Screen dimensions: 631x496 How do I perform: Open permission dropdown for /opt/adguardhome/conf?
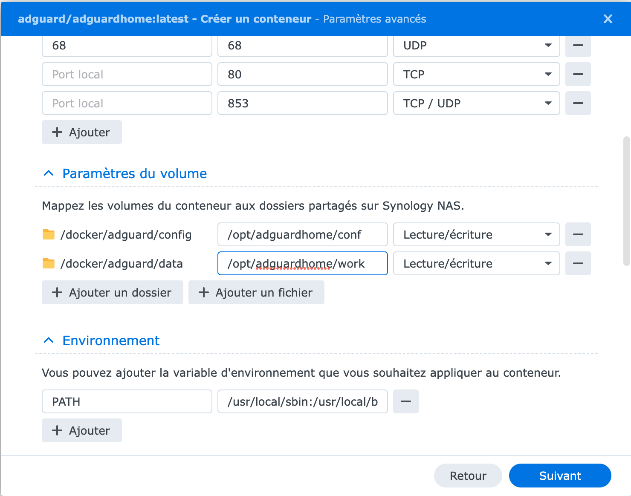pyautogui.click(x=476, y=234)
